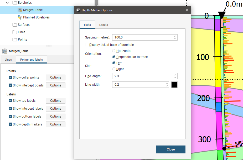Collapse the Boreholes folder chevron

[x=7, y=2]
